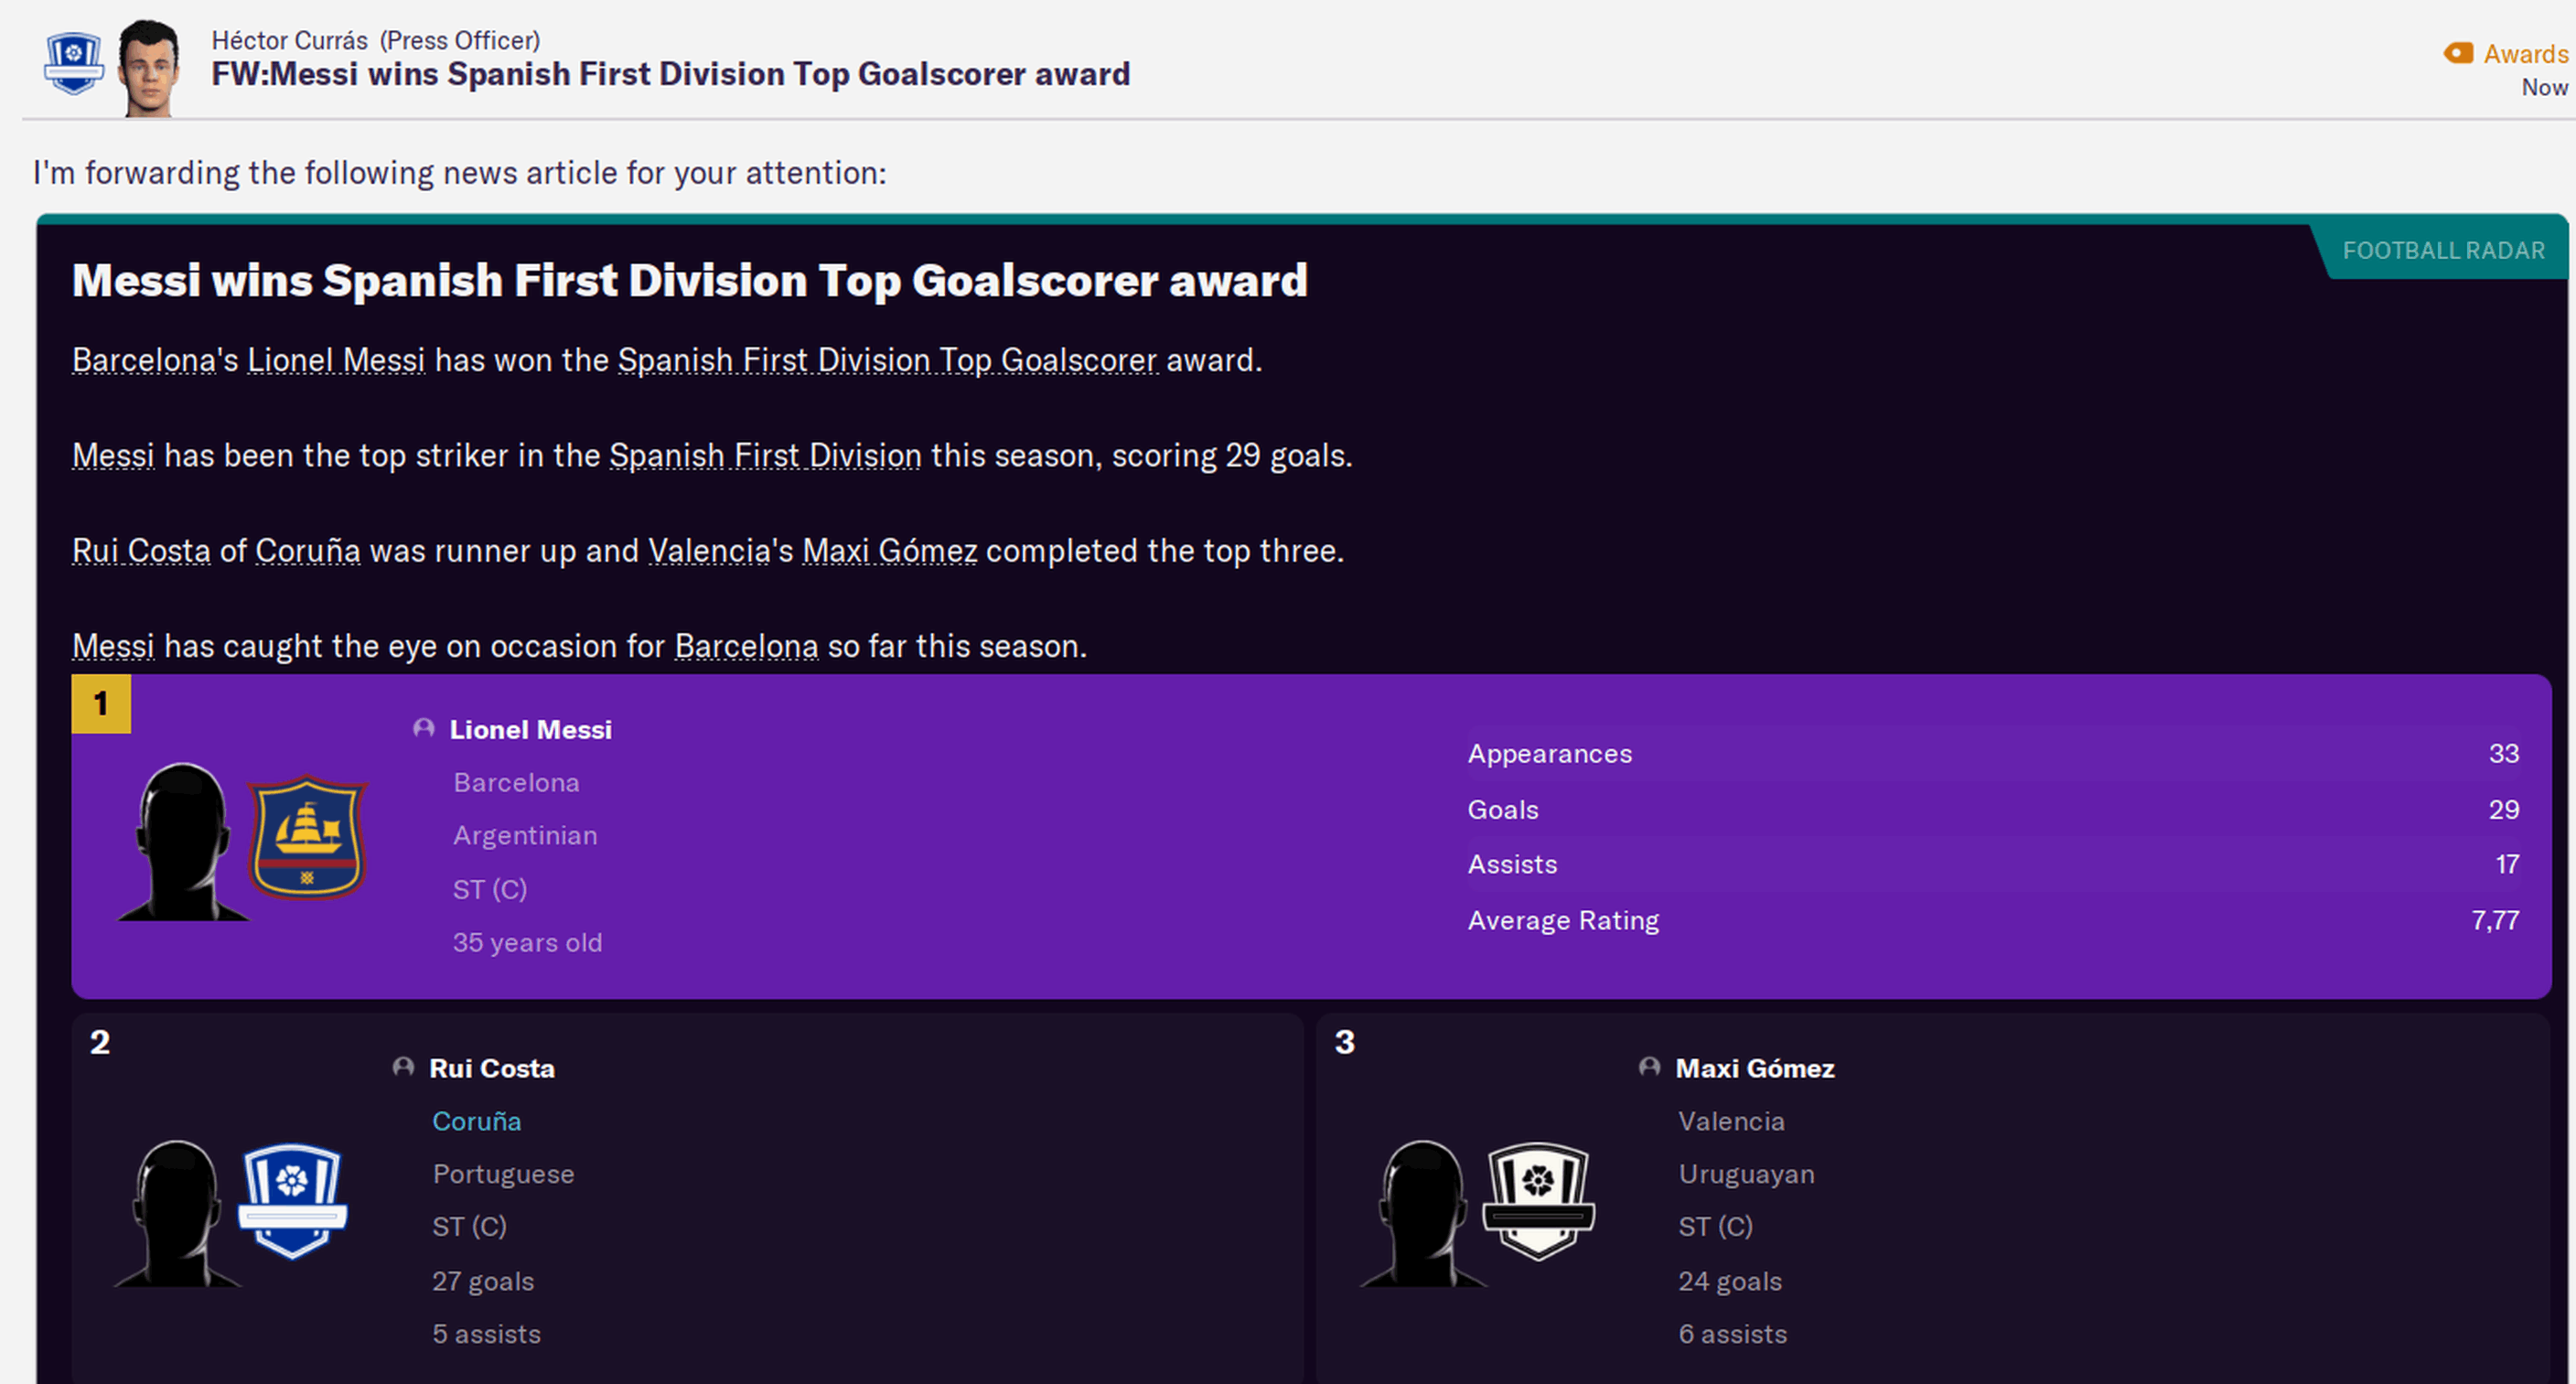Viewport: 2576px width, 1384px height.
Task: Click the Awards category label
Action: 2525,54
